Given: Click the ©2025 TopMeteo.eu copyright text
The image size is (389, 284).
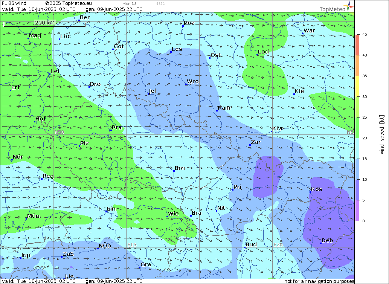Looking at the screenshot, I should (x=69, y=3).
